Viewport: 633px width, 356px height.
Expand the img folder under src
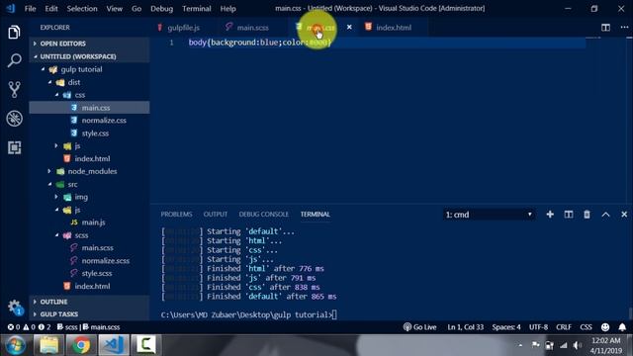point(81,197)
